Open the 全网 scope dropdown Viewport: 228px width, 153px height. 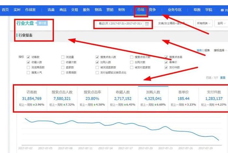tap(221, 23)
